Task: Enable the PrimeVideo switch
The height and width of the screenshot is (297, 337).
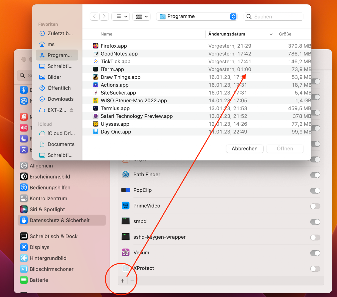Action: 315,206
